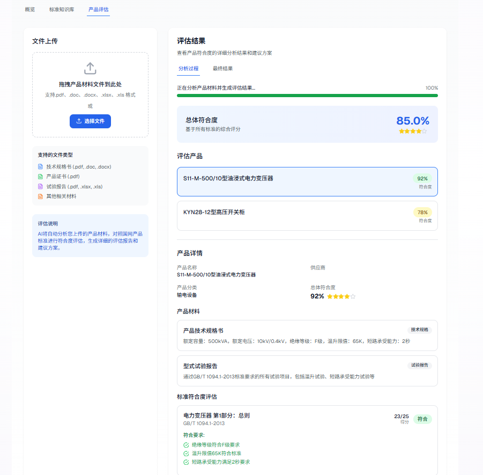This screenshot has height=475, width=483.
Task: Click the orange other materials file icon
Action: tap(40, 196)
